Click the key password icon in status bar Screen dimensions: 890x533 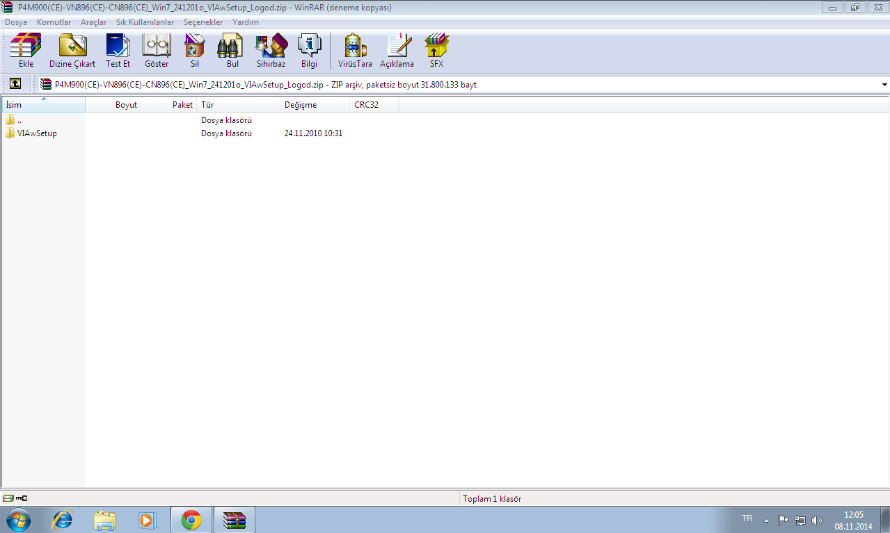point(21,498)
